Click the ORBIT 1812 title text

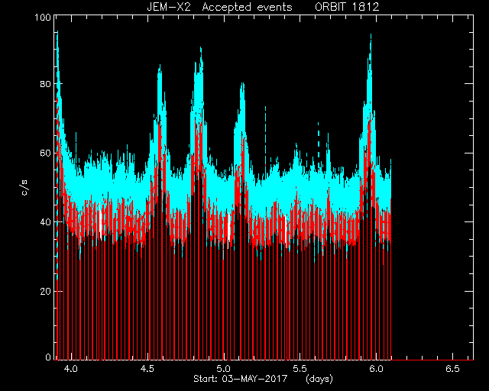tap(347, 7)
